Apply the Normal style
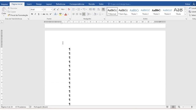The width and height of the screenshot is (196, 110). 112,12
